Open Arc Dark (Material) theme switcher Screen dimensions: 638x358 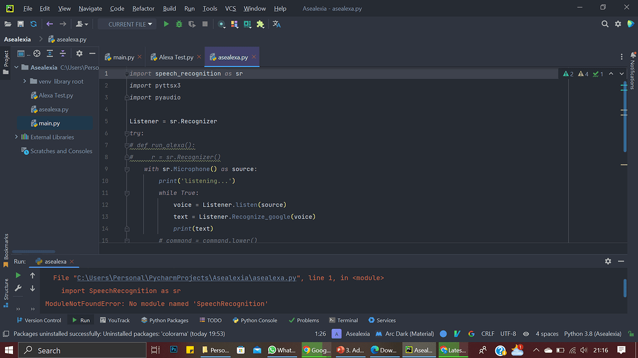[x=405, y=334]
